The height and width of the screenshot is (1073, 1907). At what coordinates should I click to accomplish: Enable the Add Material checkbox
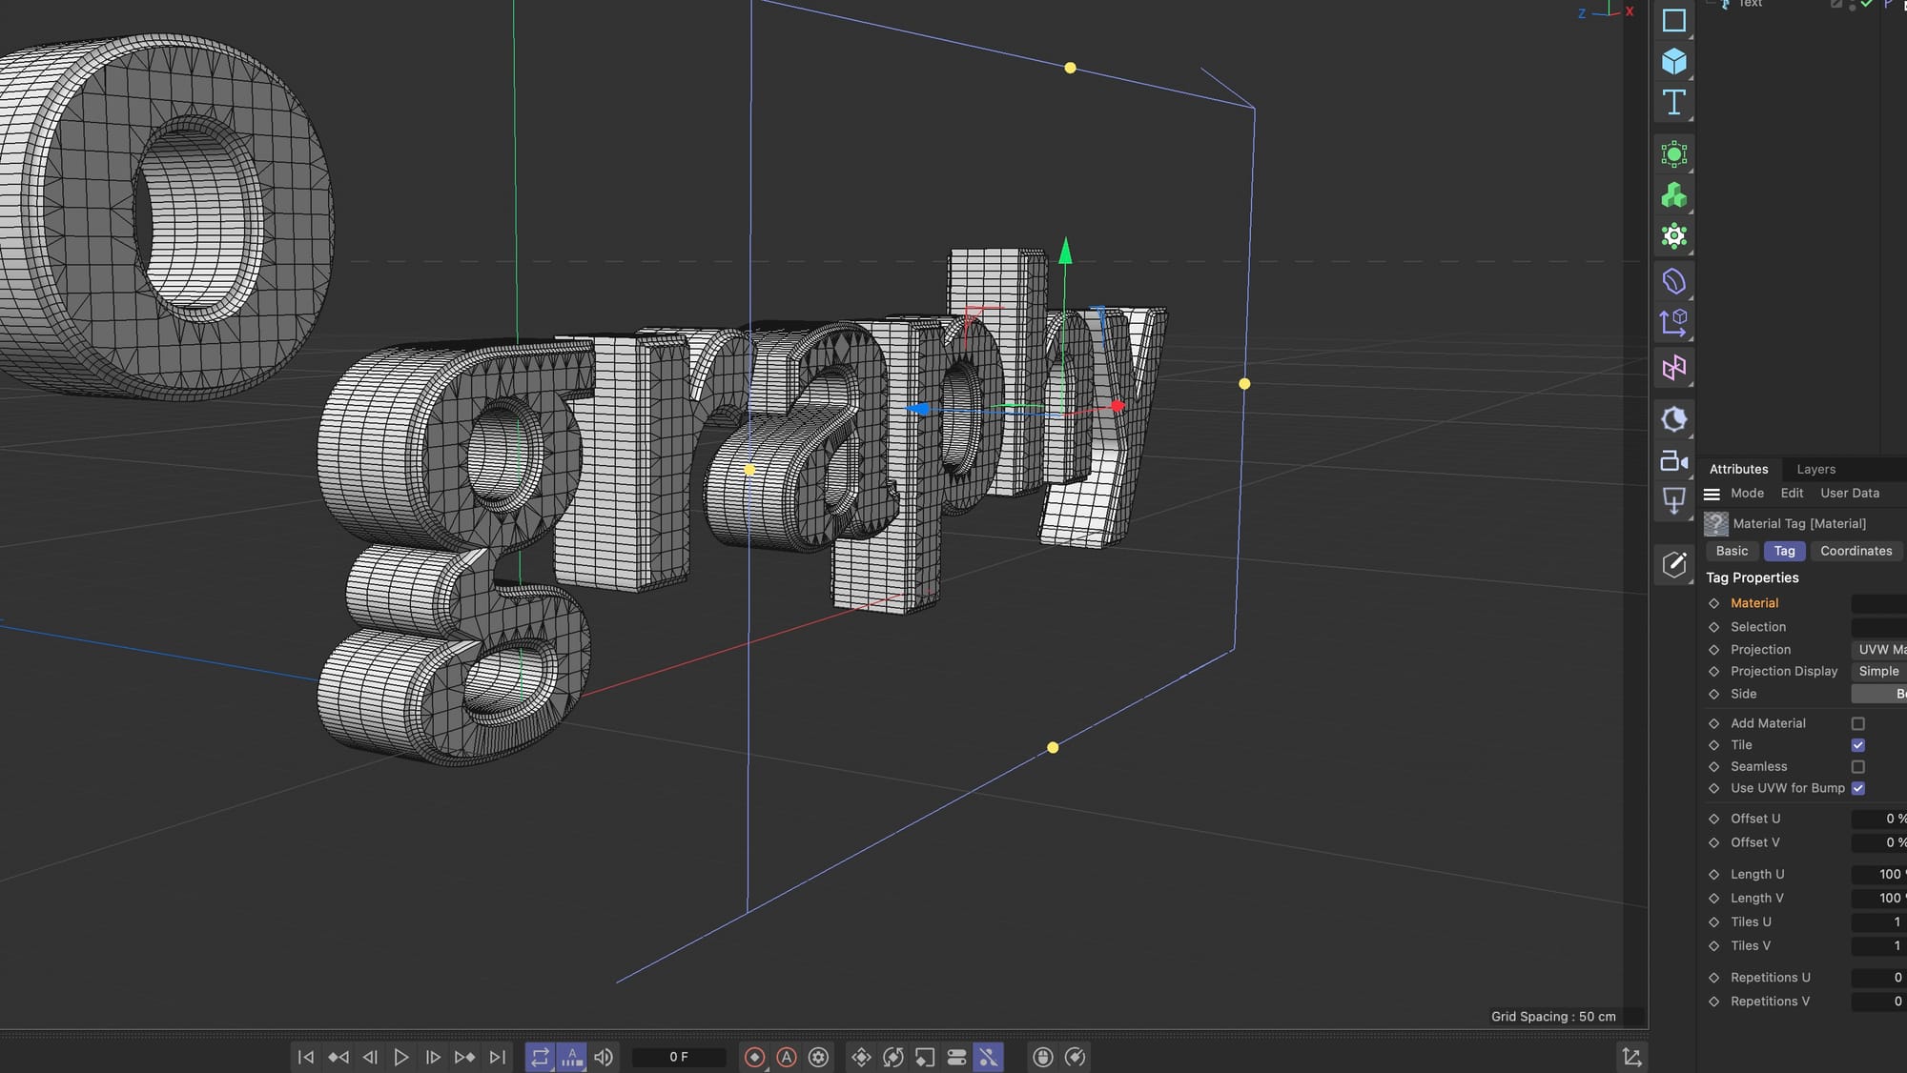[x=1857, y=723]
